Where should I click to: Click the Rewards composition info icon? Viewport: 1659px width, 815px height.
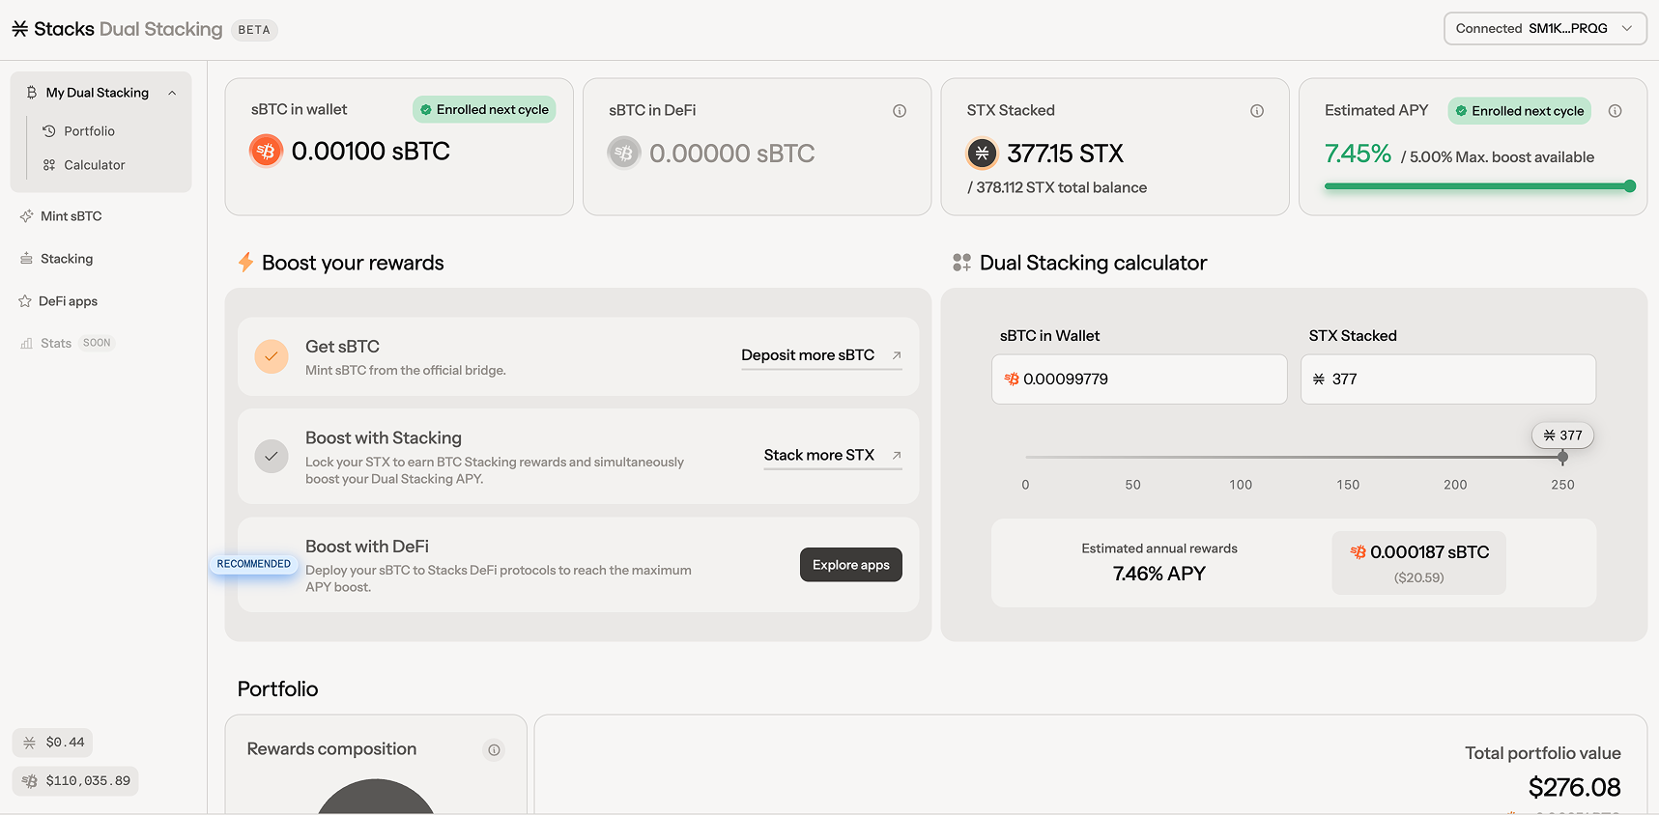[x=494, y=750]
